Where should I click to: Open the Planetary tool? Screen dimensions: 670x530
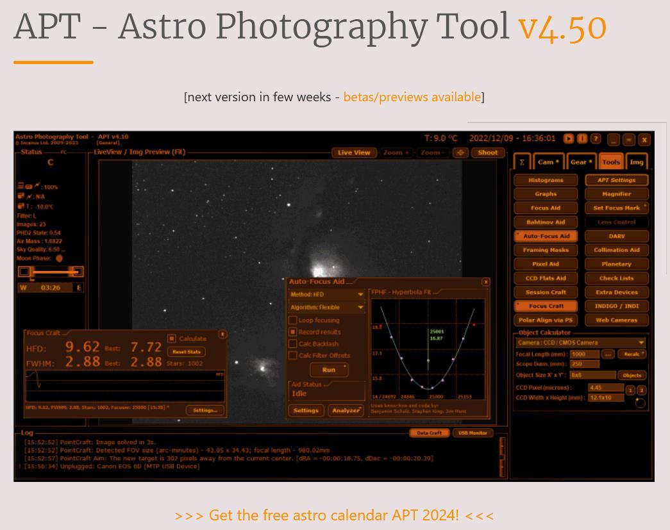click(617, 264)
